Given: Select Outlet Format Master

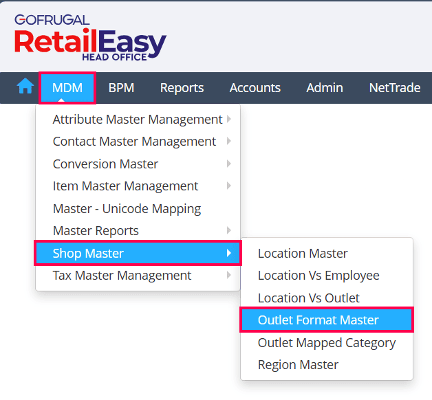Looking at the screenshot, I should pos(327,320).
